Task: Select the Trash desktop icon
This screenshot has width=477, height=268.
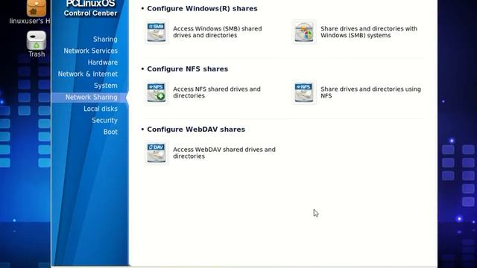Action: 37,44
